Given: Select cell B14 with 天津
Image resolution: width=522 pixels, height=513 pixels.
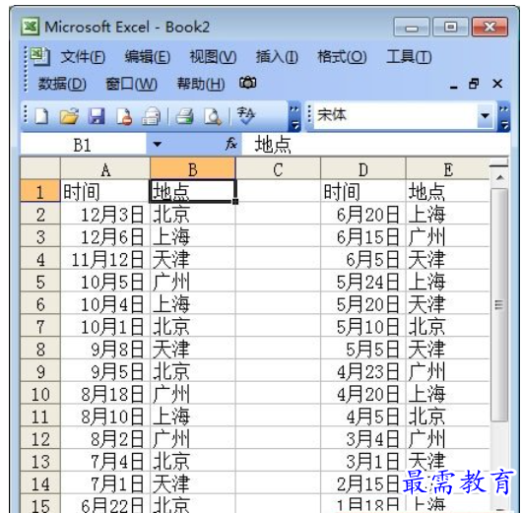Looking at the screenshot, I should pos(193,483).
